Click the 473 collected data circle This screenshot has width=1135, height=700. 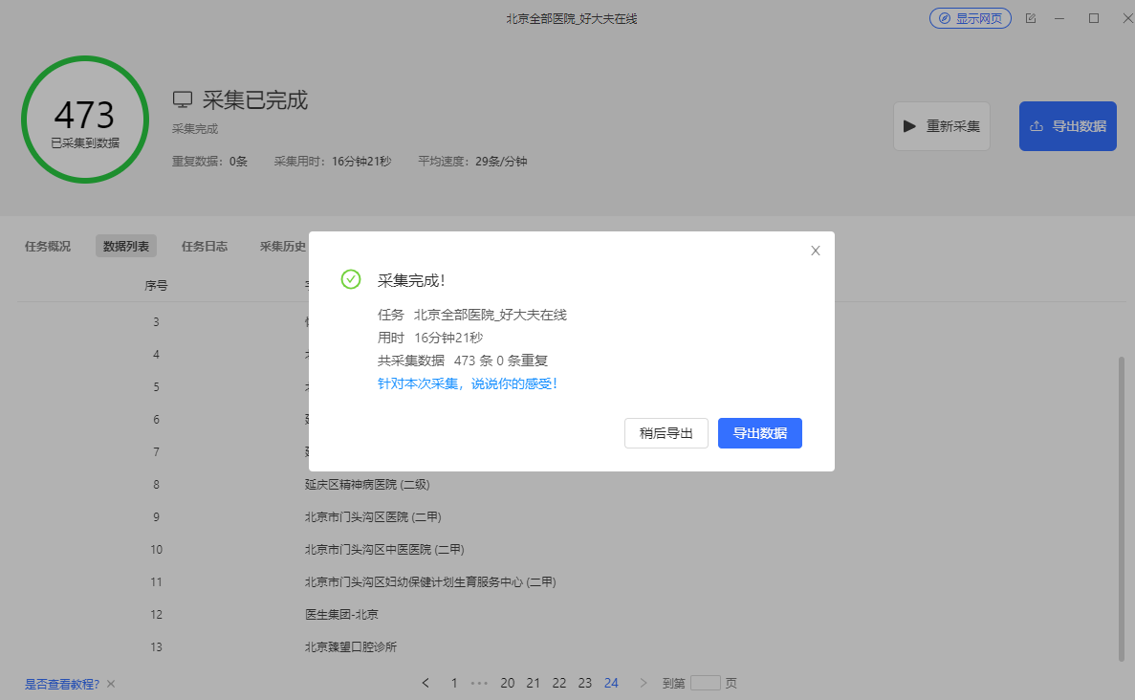point(85,120)
